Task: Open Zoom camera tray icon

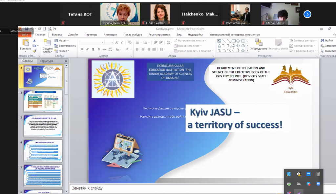Action: pyautogui.click(x=318, y=184)
